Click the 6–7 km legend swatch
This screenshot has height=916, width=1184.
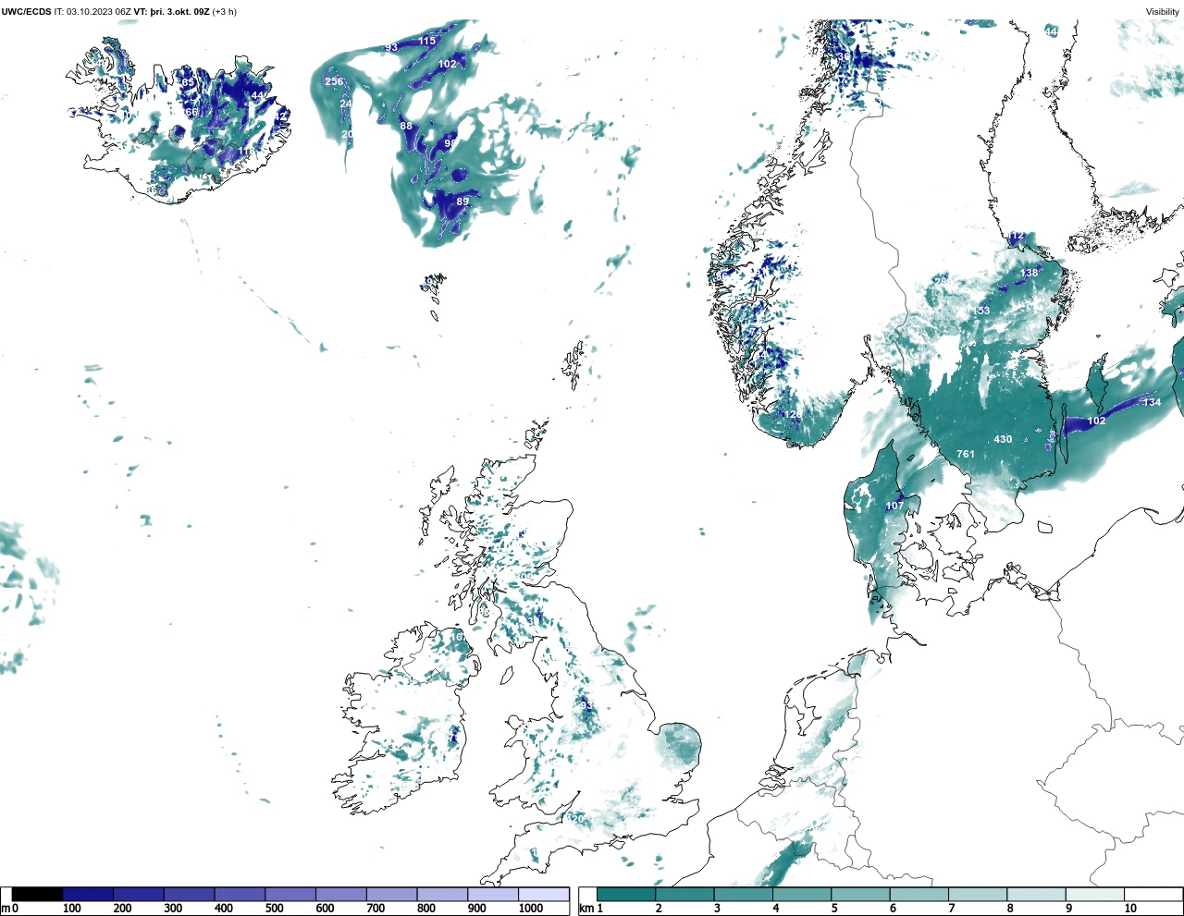tap(919, 894)
